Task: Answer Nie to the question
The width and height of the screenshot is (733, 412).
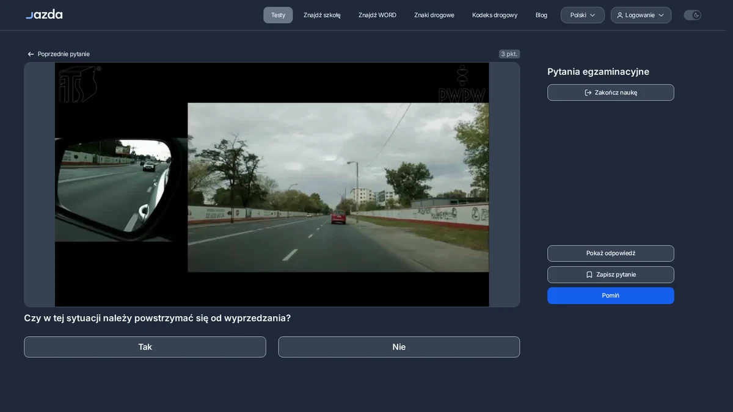Action: tap(399, 347)
